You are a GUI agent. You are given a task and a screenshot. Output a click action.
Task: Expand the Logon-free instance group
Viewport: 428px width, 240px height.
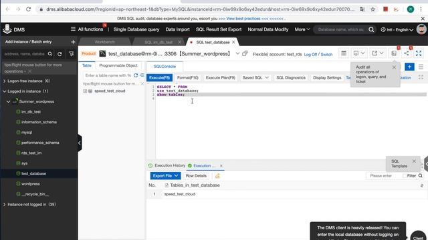coord(5,81)
